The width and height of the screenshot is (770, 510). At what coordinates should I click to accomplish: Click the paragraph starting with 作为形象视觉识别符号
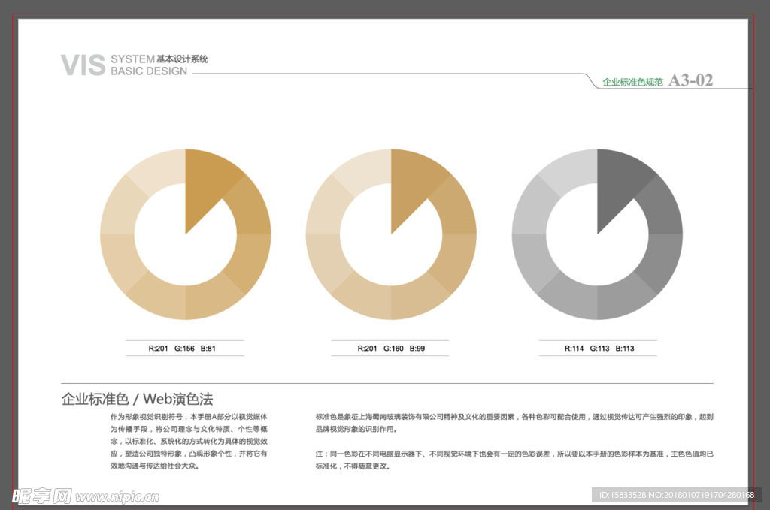click(x=188, y=441)
